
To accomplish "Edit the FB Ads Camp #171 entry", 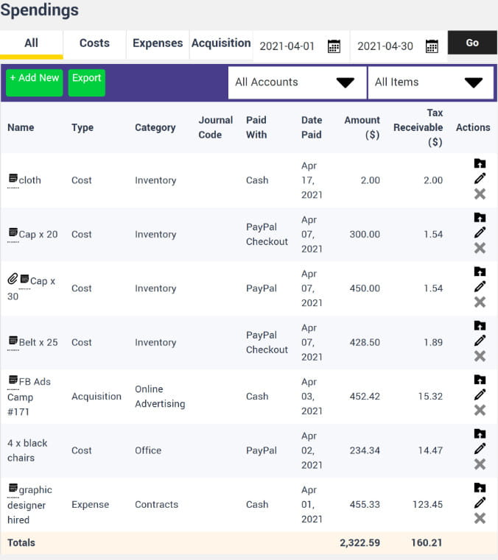I will tap(480, 394).
